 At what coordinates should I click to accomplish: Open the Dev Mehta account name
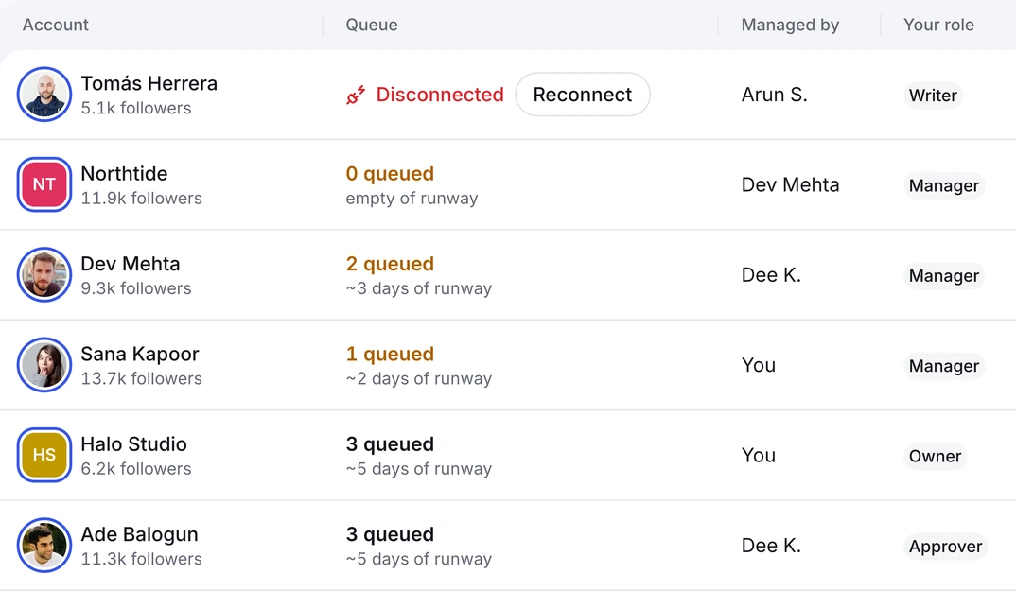click(x=131, y=263)
